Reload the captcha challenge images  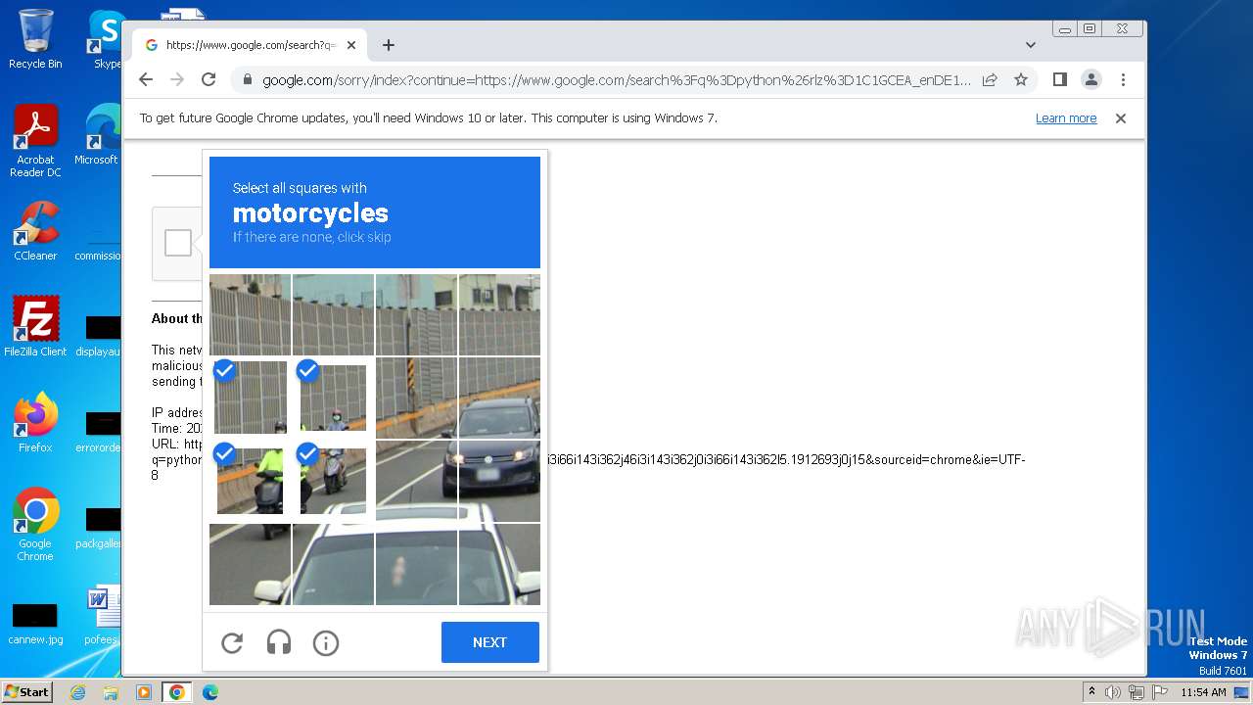pos(232,642)
